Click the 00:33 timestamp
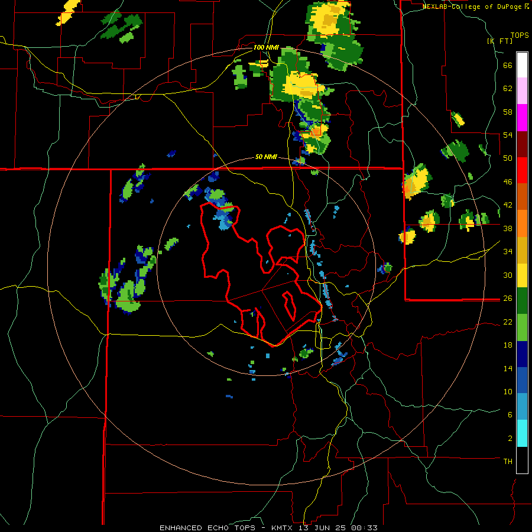 (364, 528)
